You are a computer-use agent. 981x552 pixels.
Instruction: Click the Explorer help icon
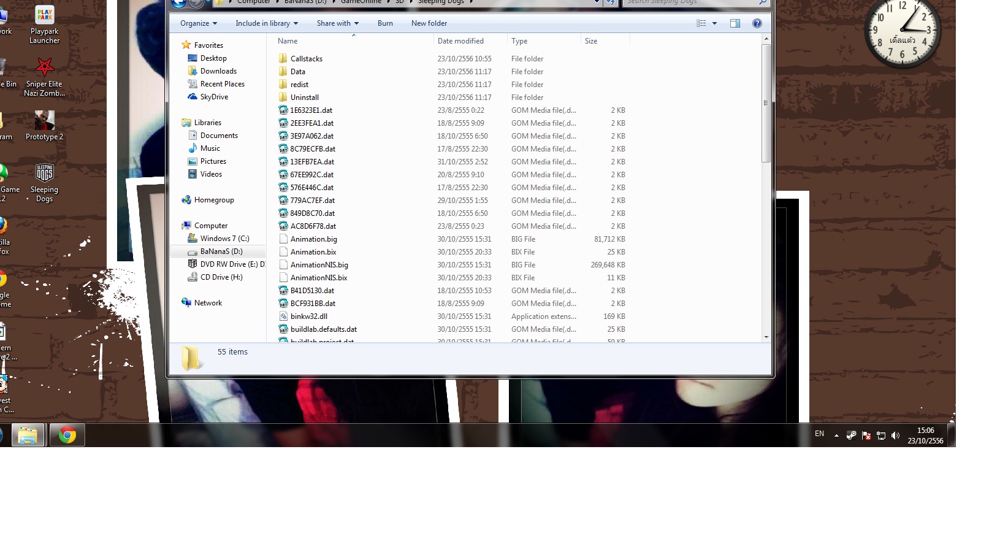[757, 23]
